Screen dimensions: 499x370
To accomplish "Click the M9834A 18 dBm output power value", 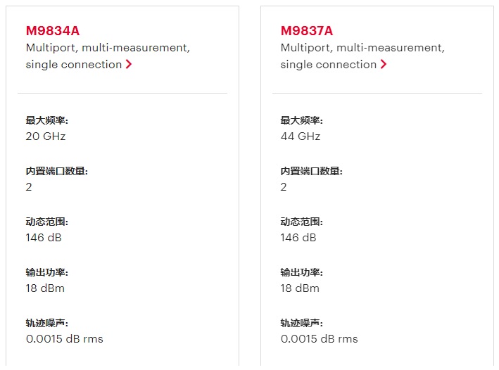I will pos(45,288).
